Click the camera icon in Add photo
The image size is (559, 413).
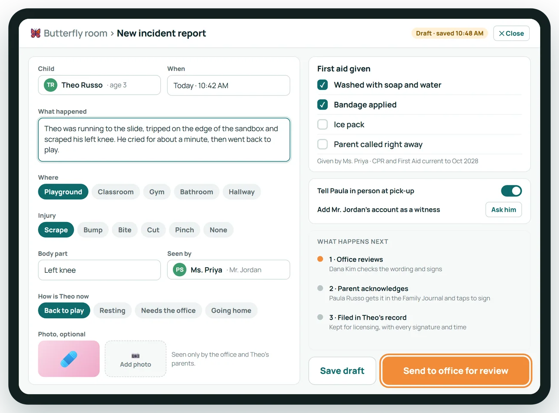tap(135, 355)
